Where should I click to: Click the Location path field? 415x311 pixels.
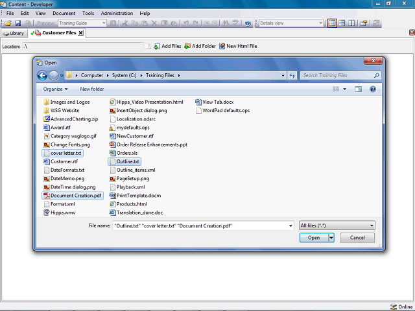[83, 47]
